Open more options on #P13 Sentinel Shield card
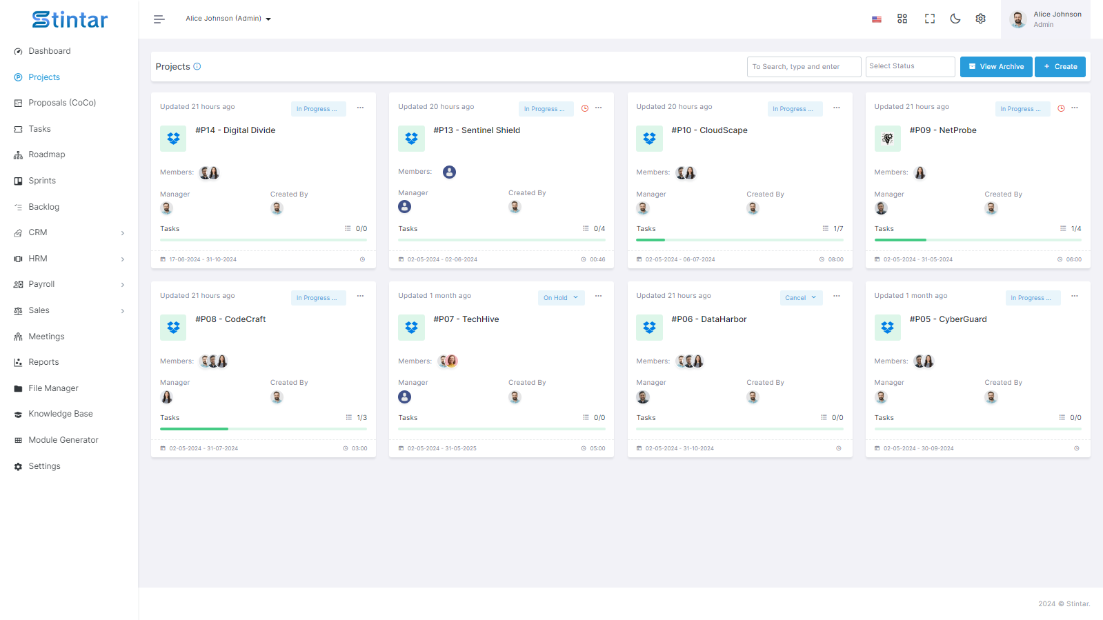Viewport: 1103px width, 620px height. [598, 108]
